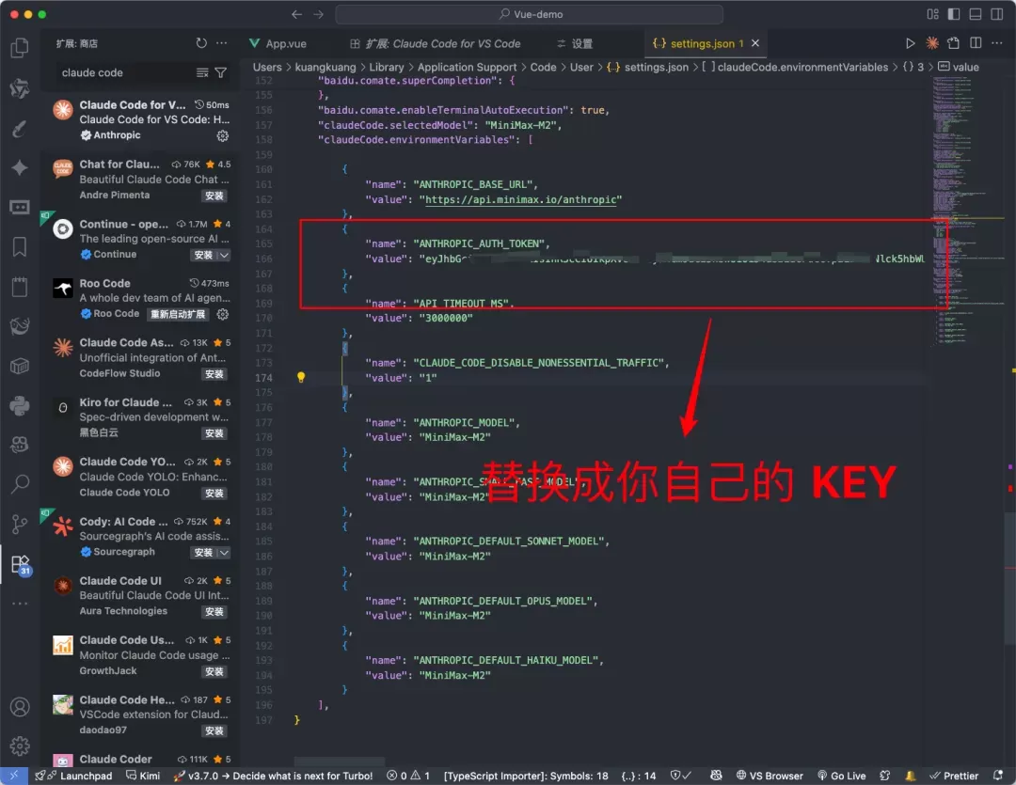1016x785 pixels.
Task: Install the Chat for Claude Code extension
Action: (x=214, y=196)
